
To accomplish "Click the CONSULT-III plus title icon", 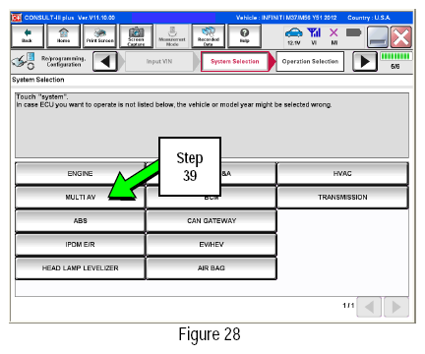I will [17, 18].
